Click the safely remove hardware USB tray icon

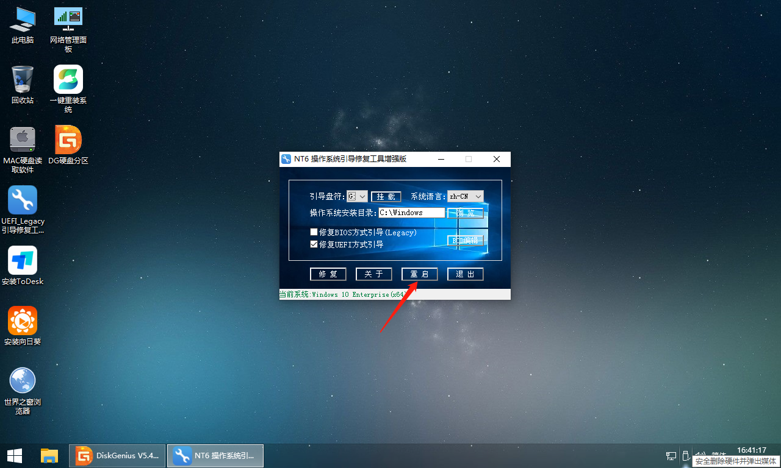pyautogui.click(x=685, y=455)
